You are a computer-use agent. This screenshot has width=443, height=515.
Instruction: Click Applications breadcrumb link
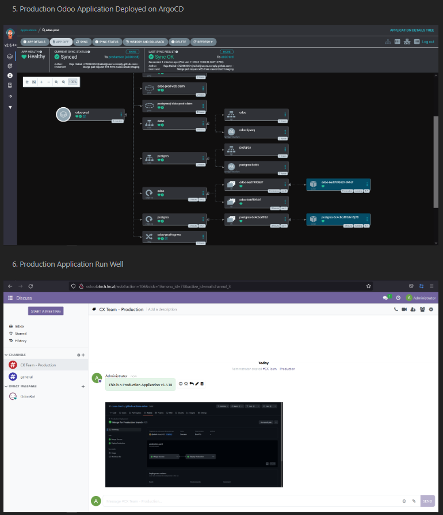coord(29,30)
